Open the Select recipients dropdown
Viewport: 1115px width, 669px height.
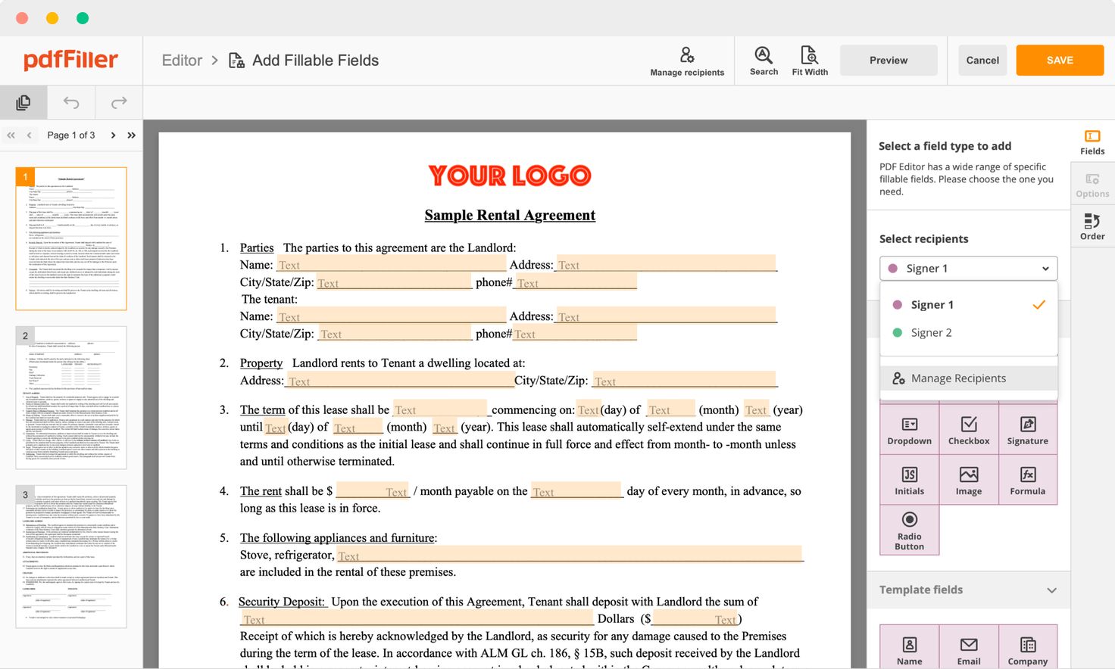coord(968,268)
